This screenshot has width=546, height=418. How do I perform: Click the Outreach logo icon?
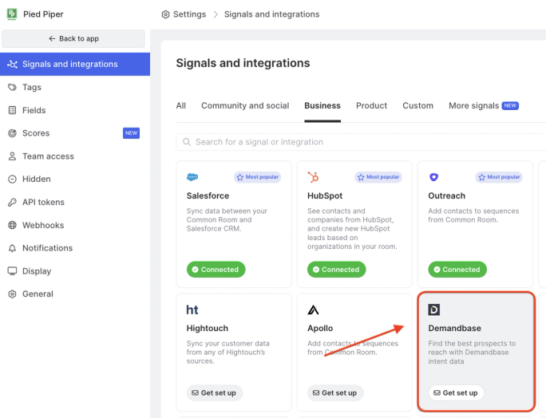click(433, 177)
